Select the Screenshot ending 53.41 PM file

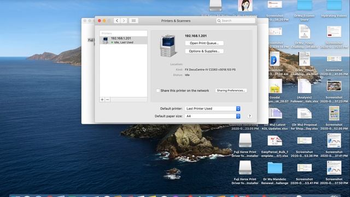[305, 168]
